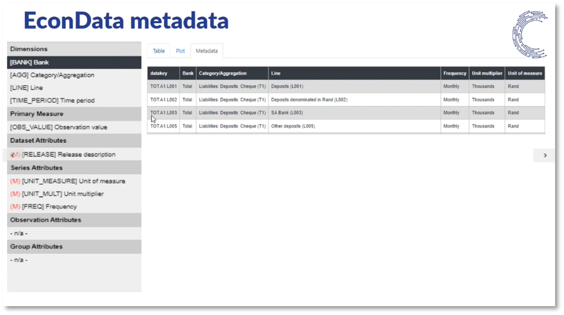The width and height of the screenshot is (564, 315).
Task: Click Thousands multiplier in TOT.A1.L002 row
Action: coord(487,100)
